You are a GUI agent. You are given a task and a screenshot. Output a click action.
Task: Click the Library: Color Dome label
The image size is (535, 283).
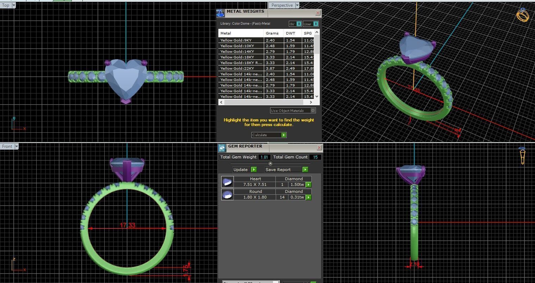pos(245,24)
